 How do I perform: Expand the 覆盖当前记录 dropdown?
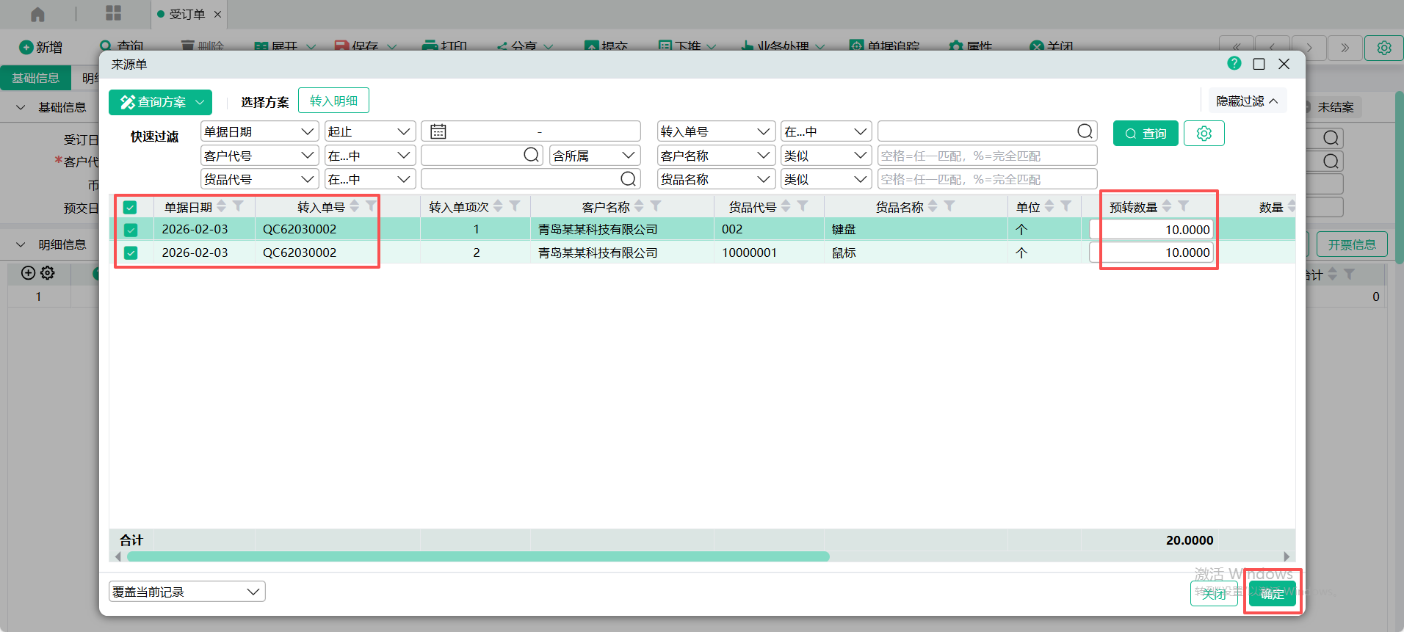click(x=187, y=592)
